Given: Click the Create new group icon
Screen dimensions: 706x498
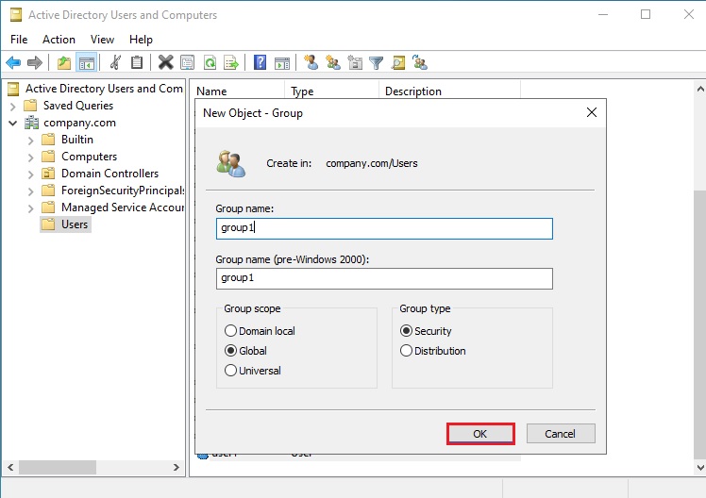Looking at the screenshot, I should point(333,62).
